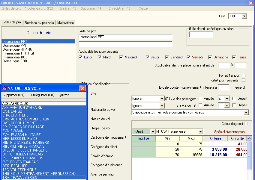Screen dimensions: 255x180
Task: Click Enregistrer (F8) in flight nature dialog
Action: click(x=43, y=95)
